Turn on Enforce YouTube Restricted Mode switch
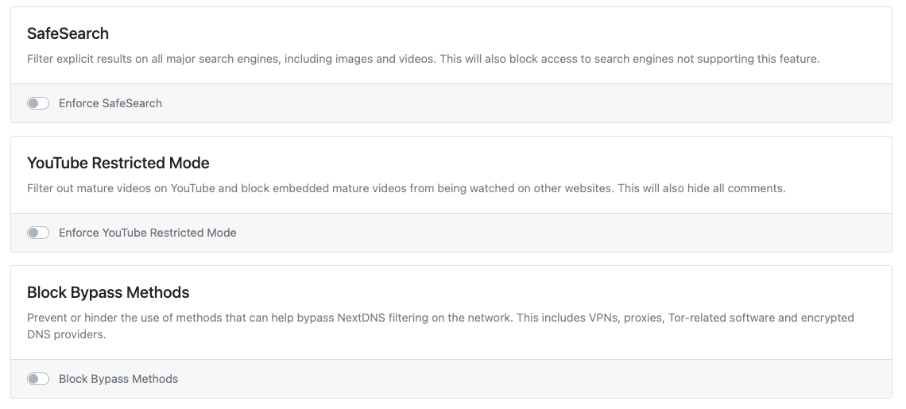The image size is (906, 409). pyautogui.click(x=38, y=233)
